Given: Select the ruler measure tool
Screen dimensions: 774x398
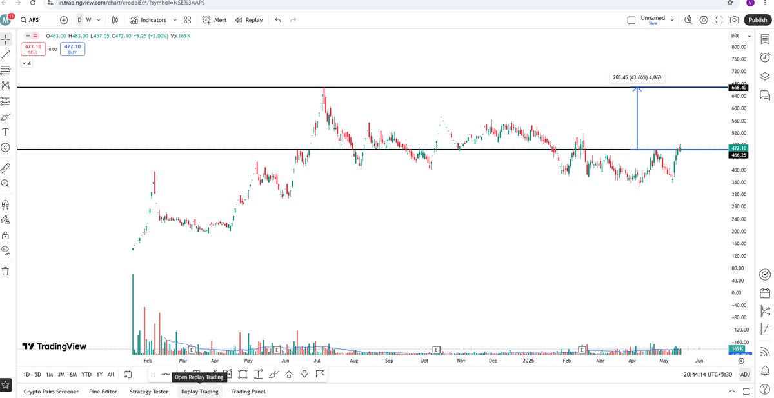Looking at the screenshot, I should pyautogui.click(x=6, y=168).
